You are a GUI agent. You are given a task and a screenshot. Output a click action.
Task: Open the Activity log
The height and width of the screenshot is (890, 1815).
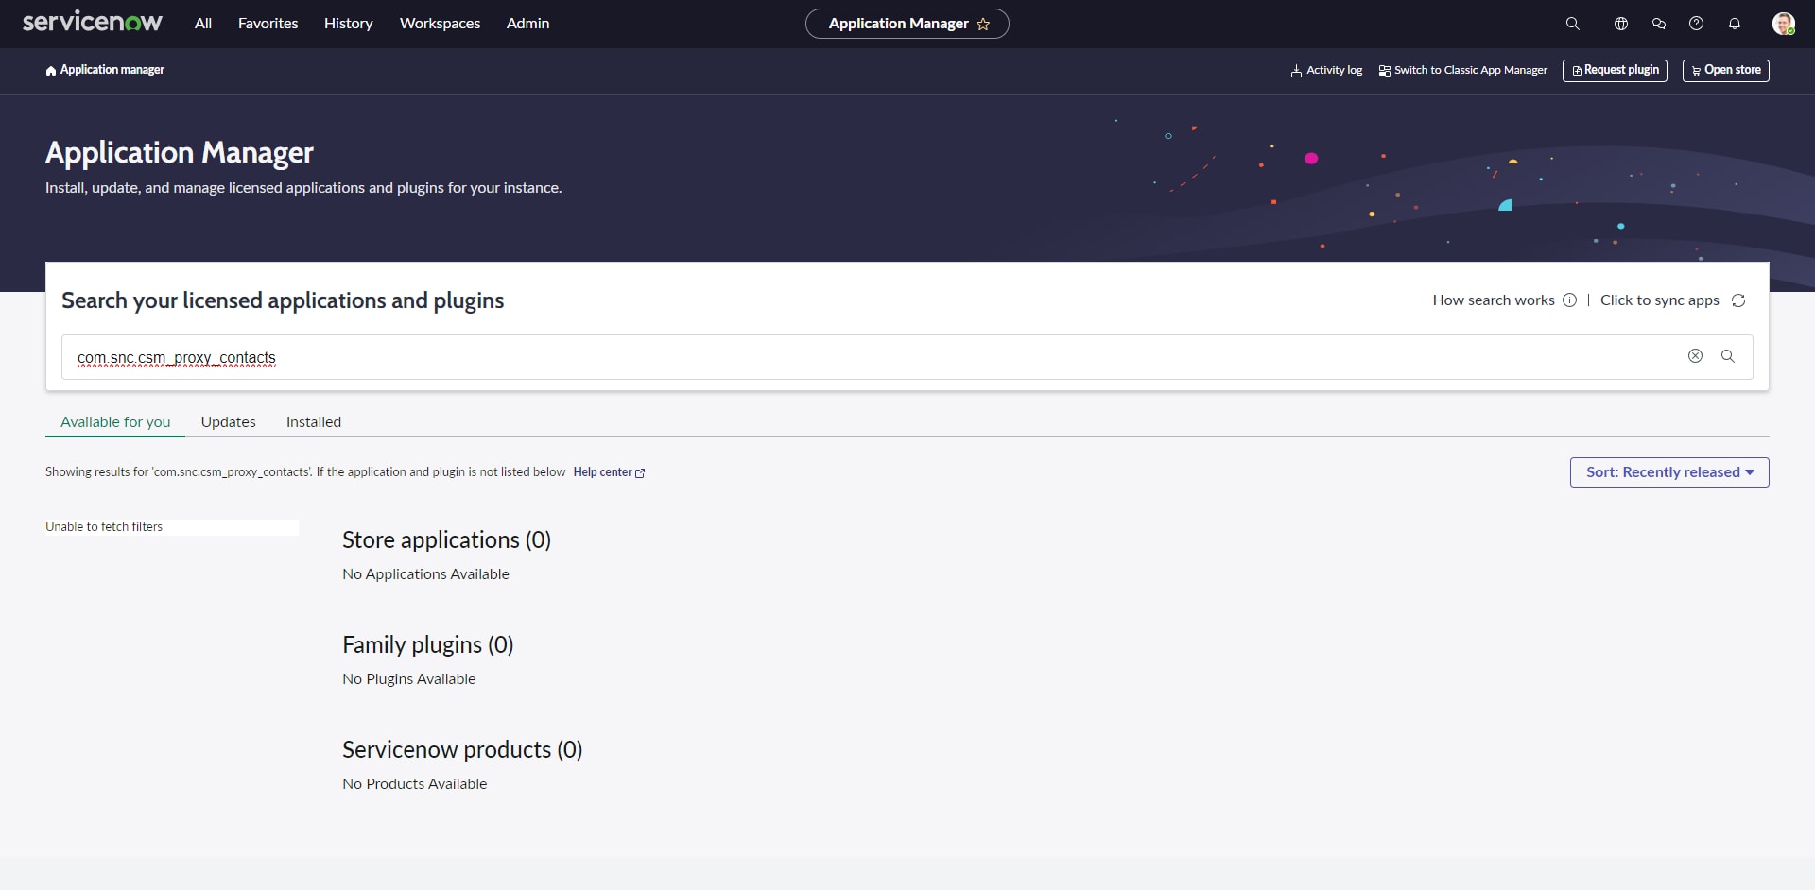point(1326,71)
